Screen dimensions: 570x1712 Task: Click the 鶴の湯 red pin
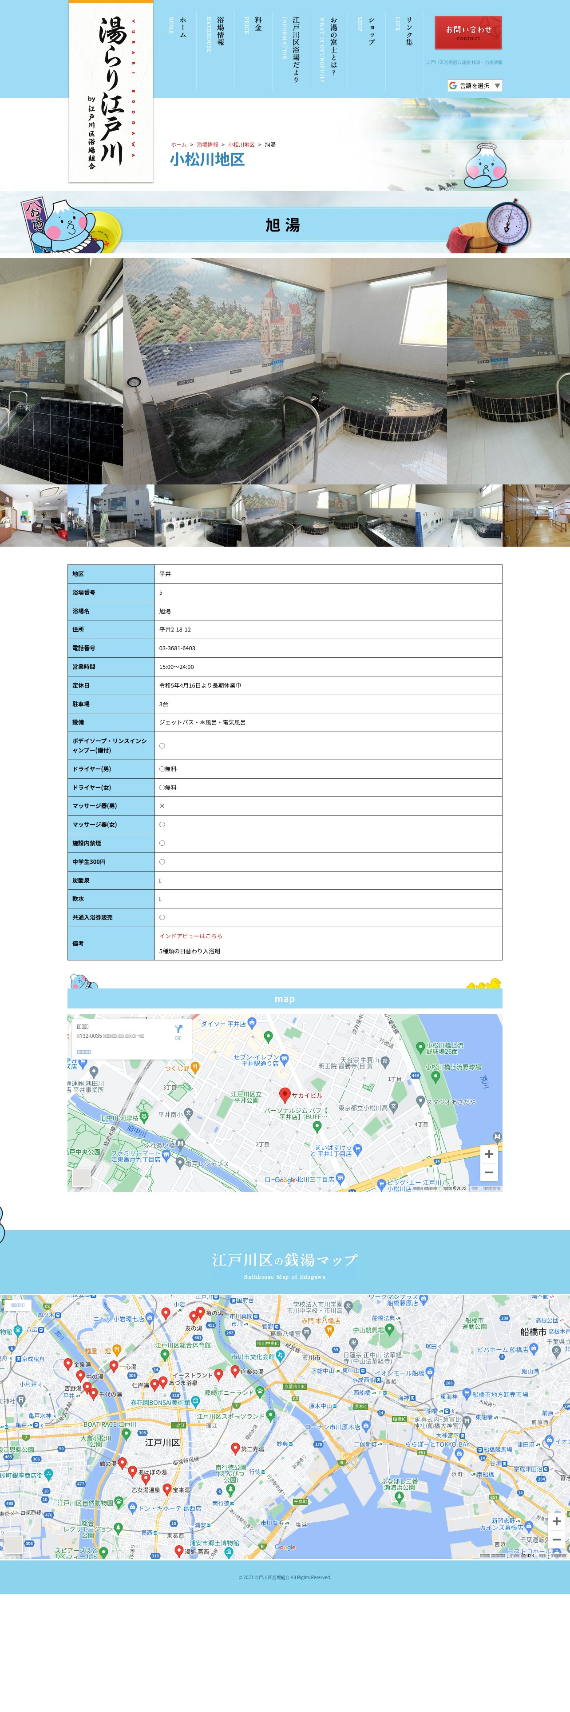click(122, 1463)
